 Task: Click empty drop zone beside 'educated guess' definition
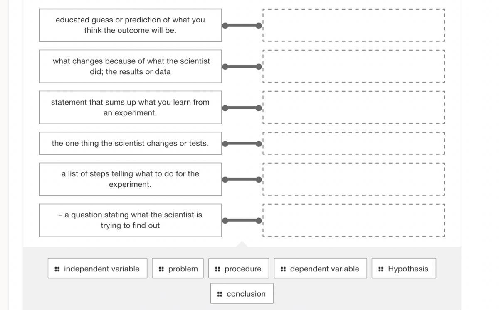(x=353, y=25)
